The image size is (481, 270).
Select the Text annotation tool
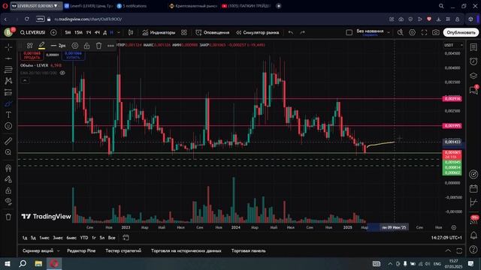tap(8, 115)
